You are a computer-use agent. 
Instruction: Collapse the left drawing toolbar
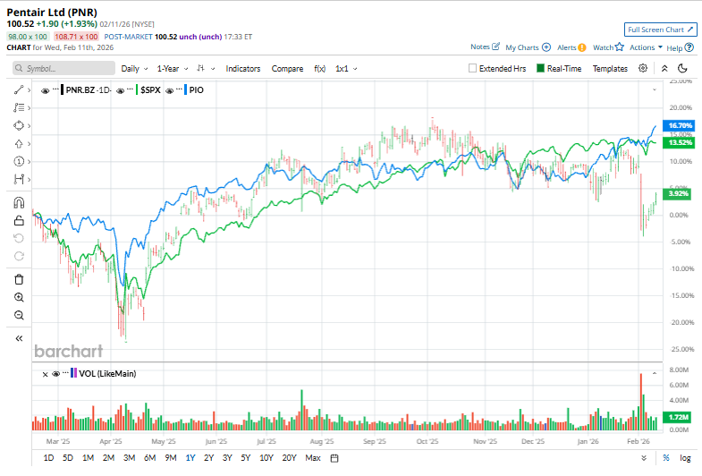pyautogui.click(x=19, y=338)
